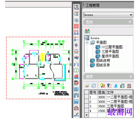Screen dimensions: 137x120
Task: Click floor height cell 1500
Action: [x=102, y=111]
